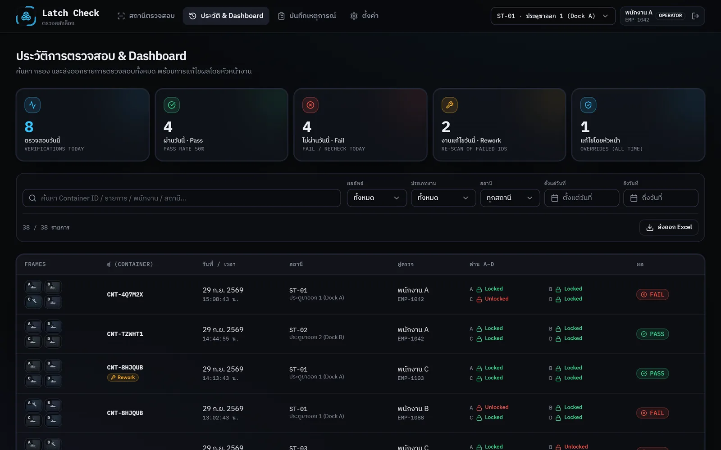
Task: Click the Latch Check logo icon
Action: point(26,16)
